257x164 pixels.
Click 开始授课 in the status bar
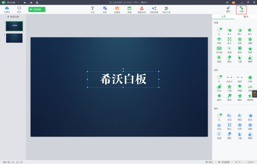(x=224, y=162)
